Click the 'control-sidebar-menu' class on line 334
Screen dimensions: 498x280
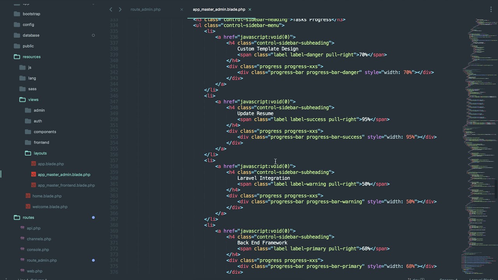(251, 25)
